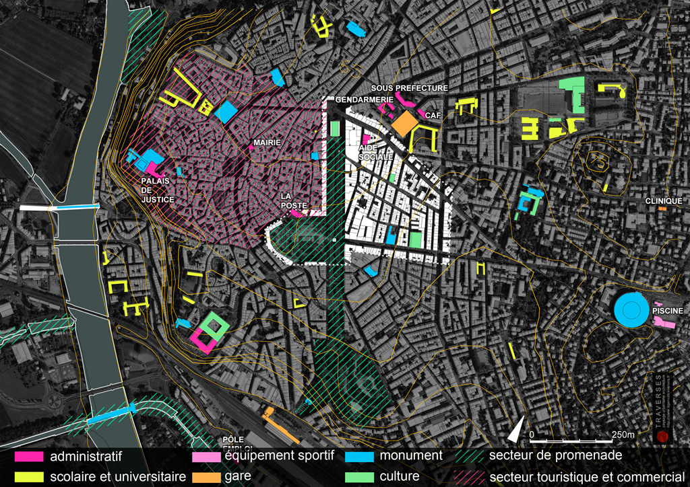This screenshot has width=690, height=487.
Task: Click the pink post office marker at LA POSTE
Action: (297, 213)
